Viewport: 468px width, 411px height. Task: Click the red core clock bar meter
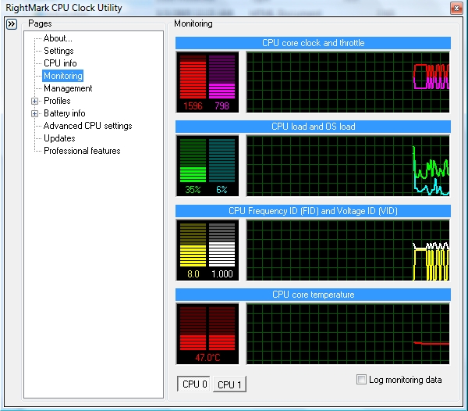tap(193, 77)
